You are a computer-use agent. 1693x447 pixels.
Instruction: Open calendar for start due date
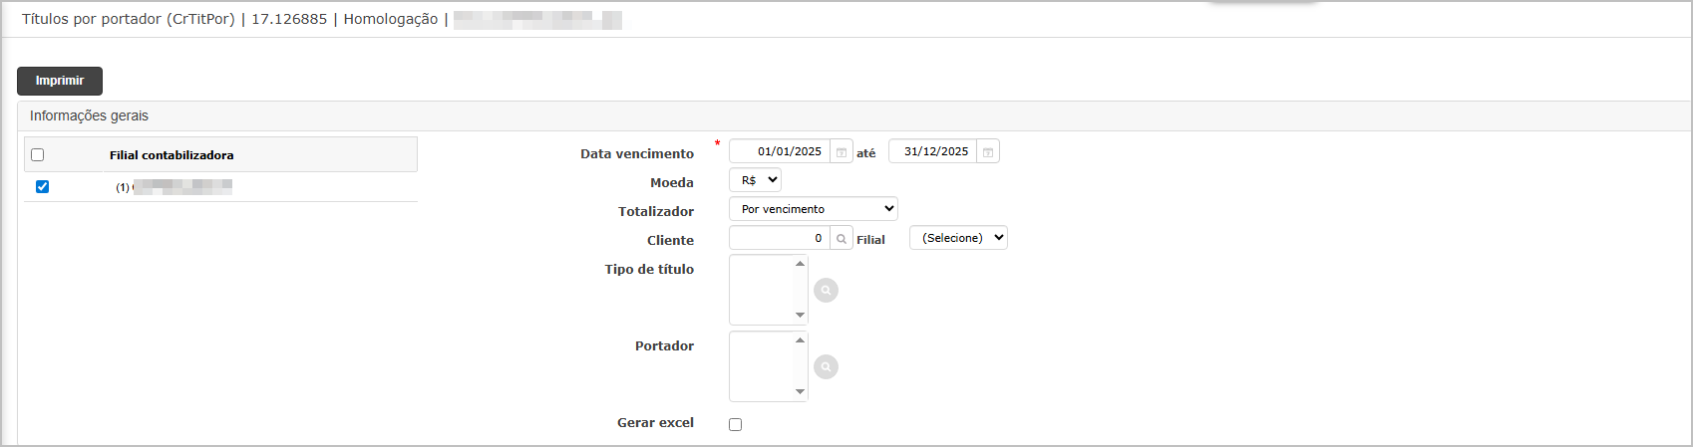pos(842,152)
